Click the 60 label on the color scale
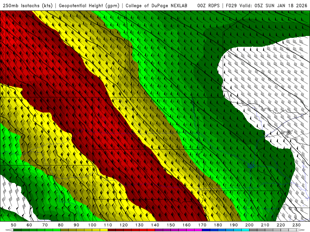 29,225
